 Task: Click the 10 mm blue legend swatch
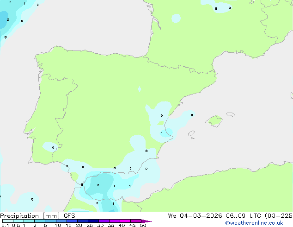[x=61, y=221]
